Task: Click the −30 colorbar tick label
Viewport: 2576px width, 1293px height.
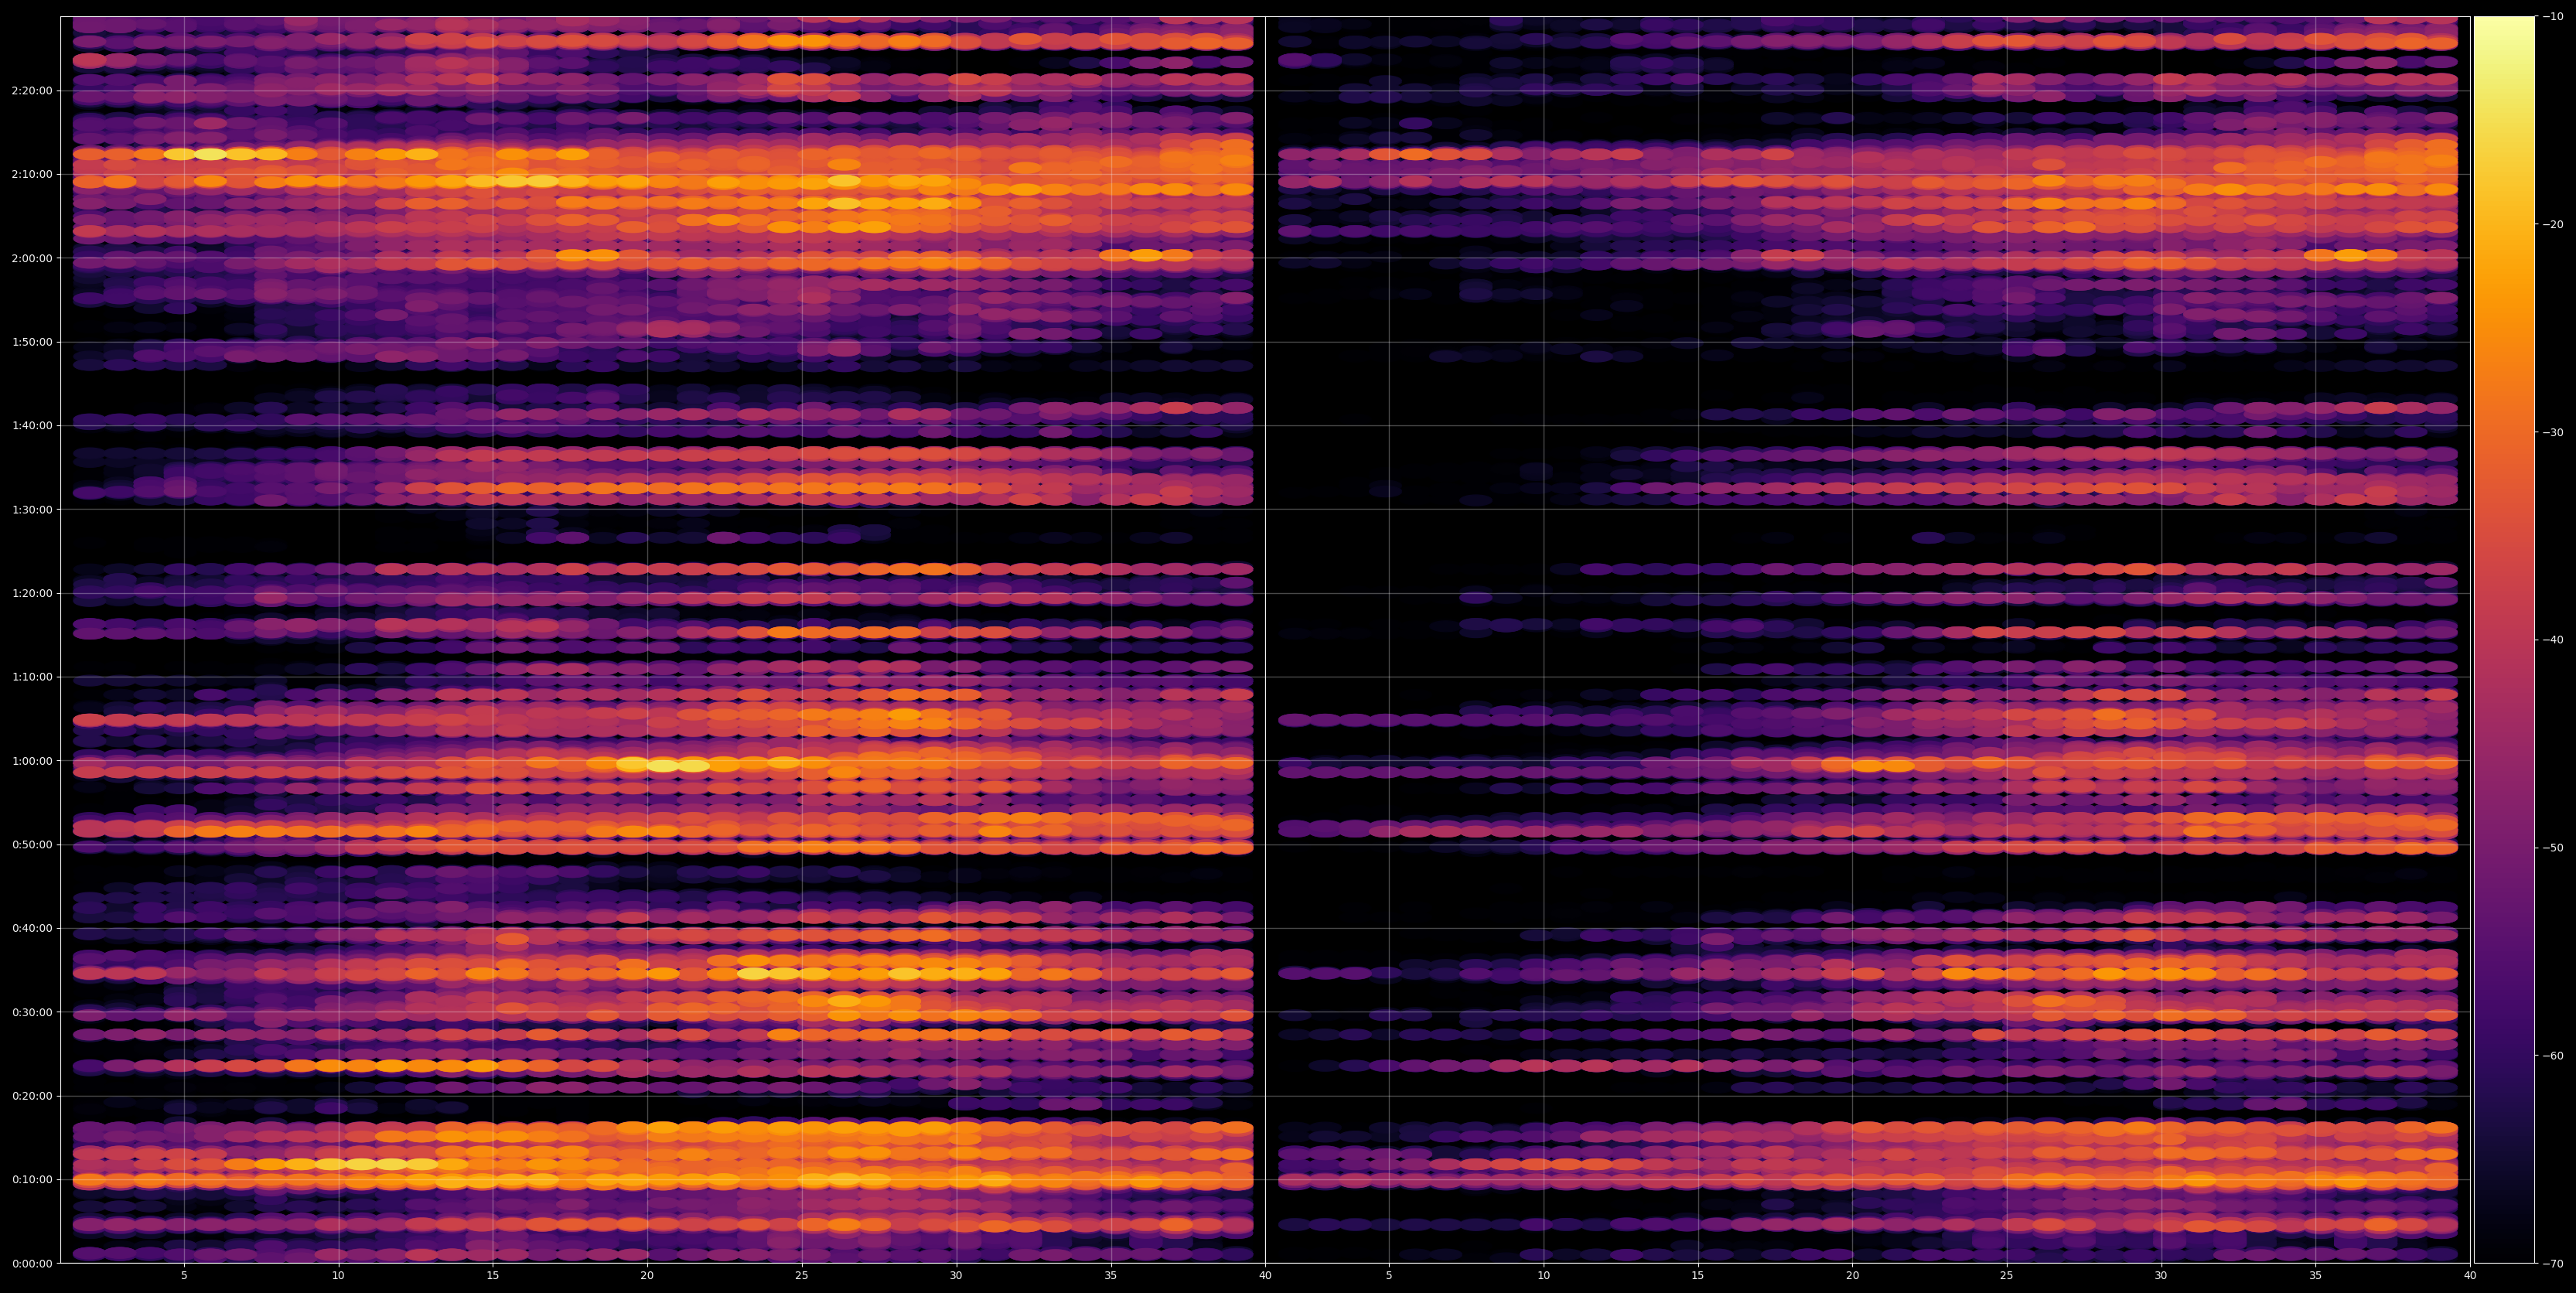Action: (2553, 432)
